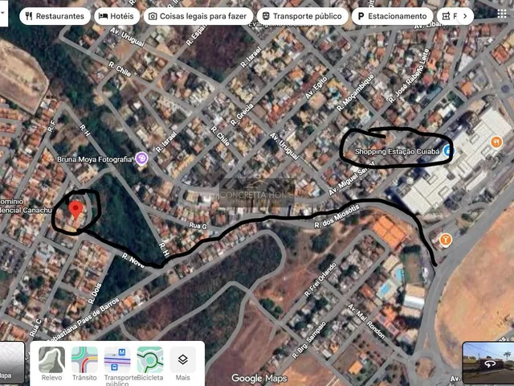
Task: Open the orange bar marker near R. dos Miosótis
Action: pos(446,240)
